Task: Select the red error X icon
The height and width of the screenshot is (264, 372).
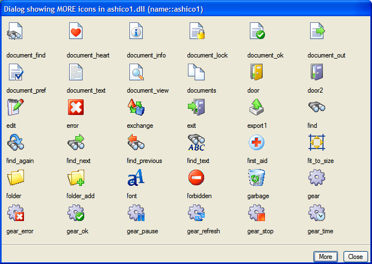Action: (76, 107)
